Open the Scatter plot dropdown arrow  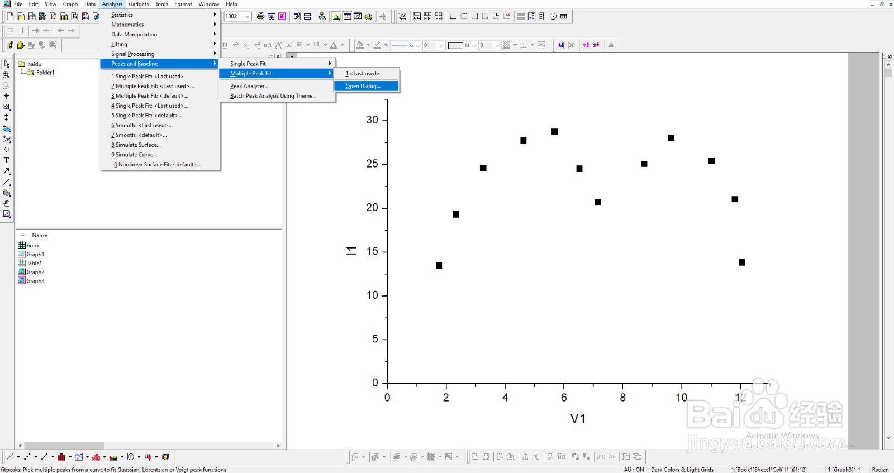pyautogui.click(x=35, y=457)
